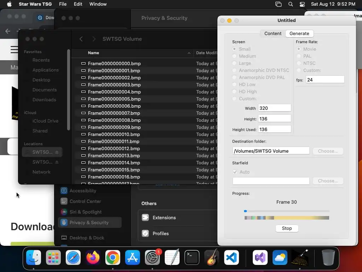Screen dimensions: 362x272
Task: Open System Settings dock icon
Action: pos(152,257)
